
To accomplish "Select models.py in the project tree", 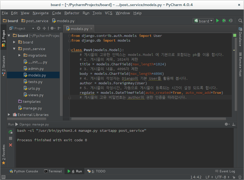I will click(35, 75).
